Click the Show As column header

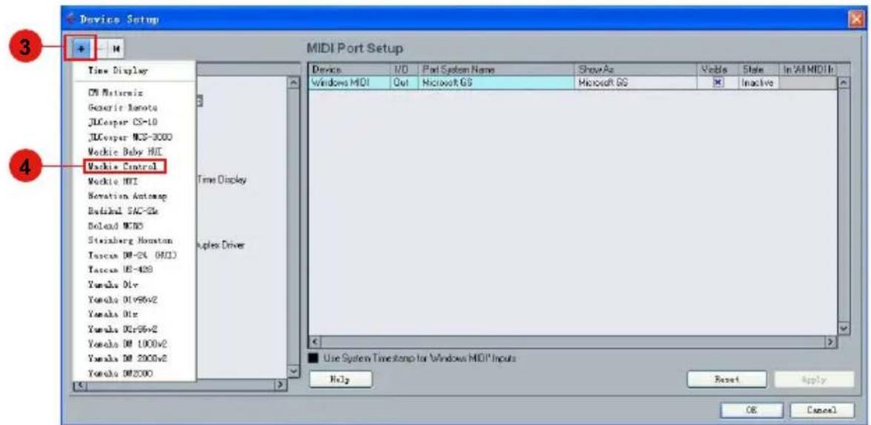pos(636,70)
